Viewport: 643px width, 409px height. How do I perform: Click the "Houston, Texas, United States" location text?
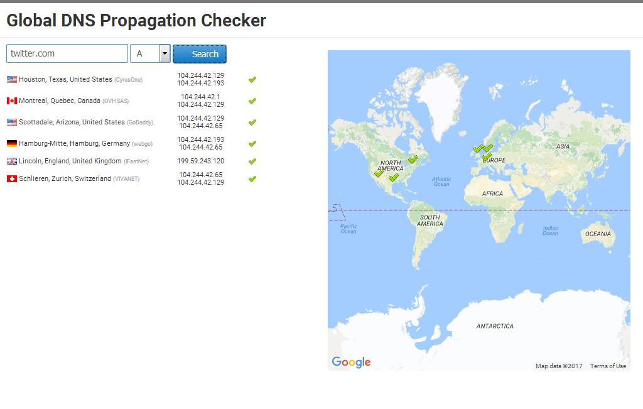tap(65, 79)
